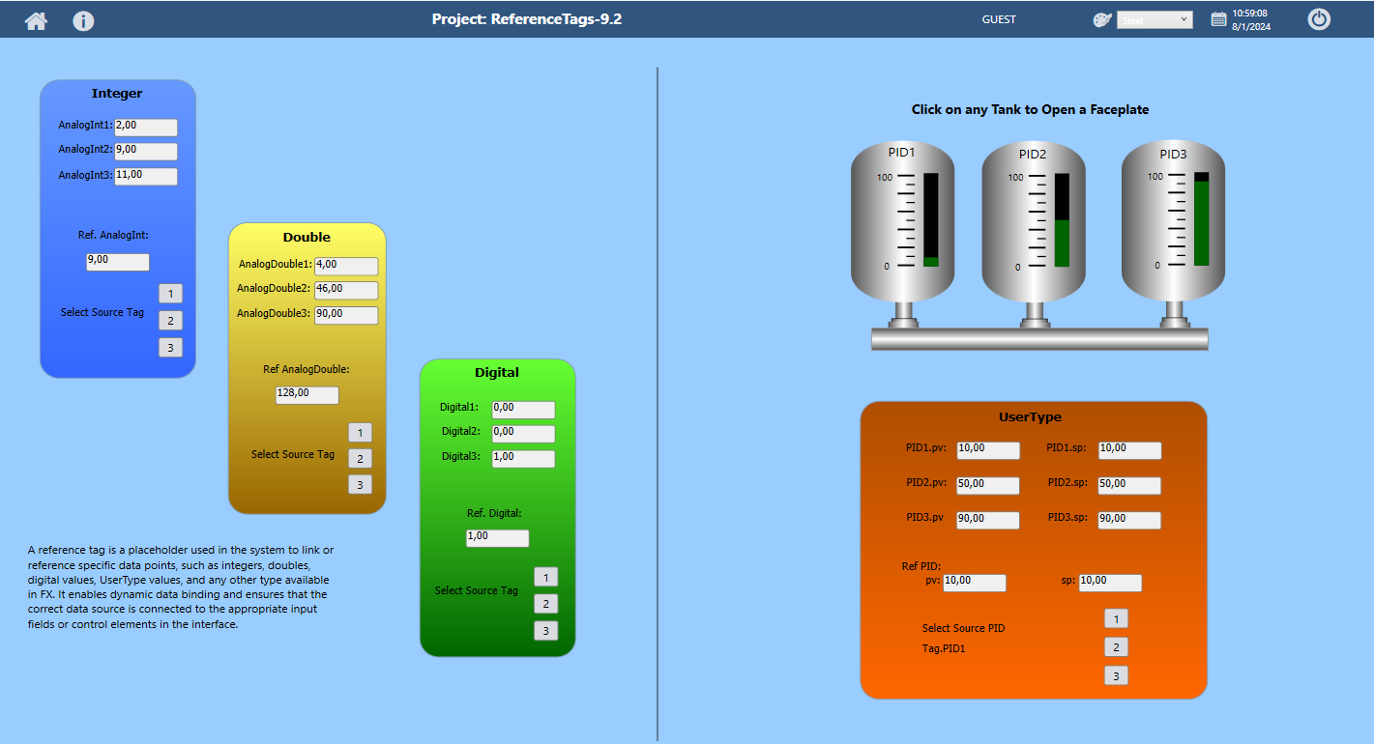Image resolution: width=1374 pixels, height=744 pixels.
Task: Expand the theme selection dropdown
Action: pyautogui.click(x=1155, y=20)
